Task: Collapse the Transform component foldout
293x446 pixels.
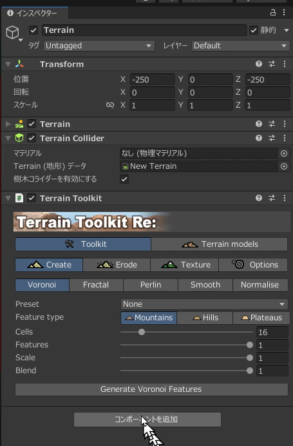Action: click(8, 64)
